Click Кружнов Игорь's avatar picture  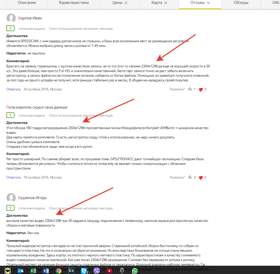[x=11, y=198]
